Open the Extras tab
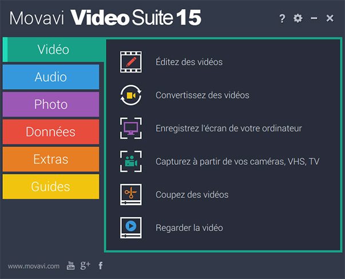The width and height of the screenshot is (345, 279). (51, 159)
